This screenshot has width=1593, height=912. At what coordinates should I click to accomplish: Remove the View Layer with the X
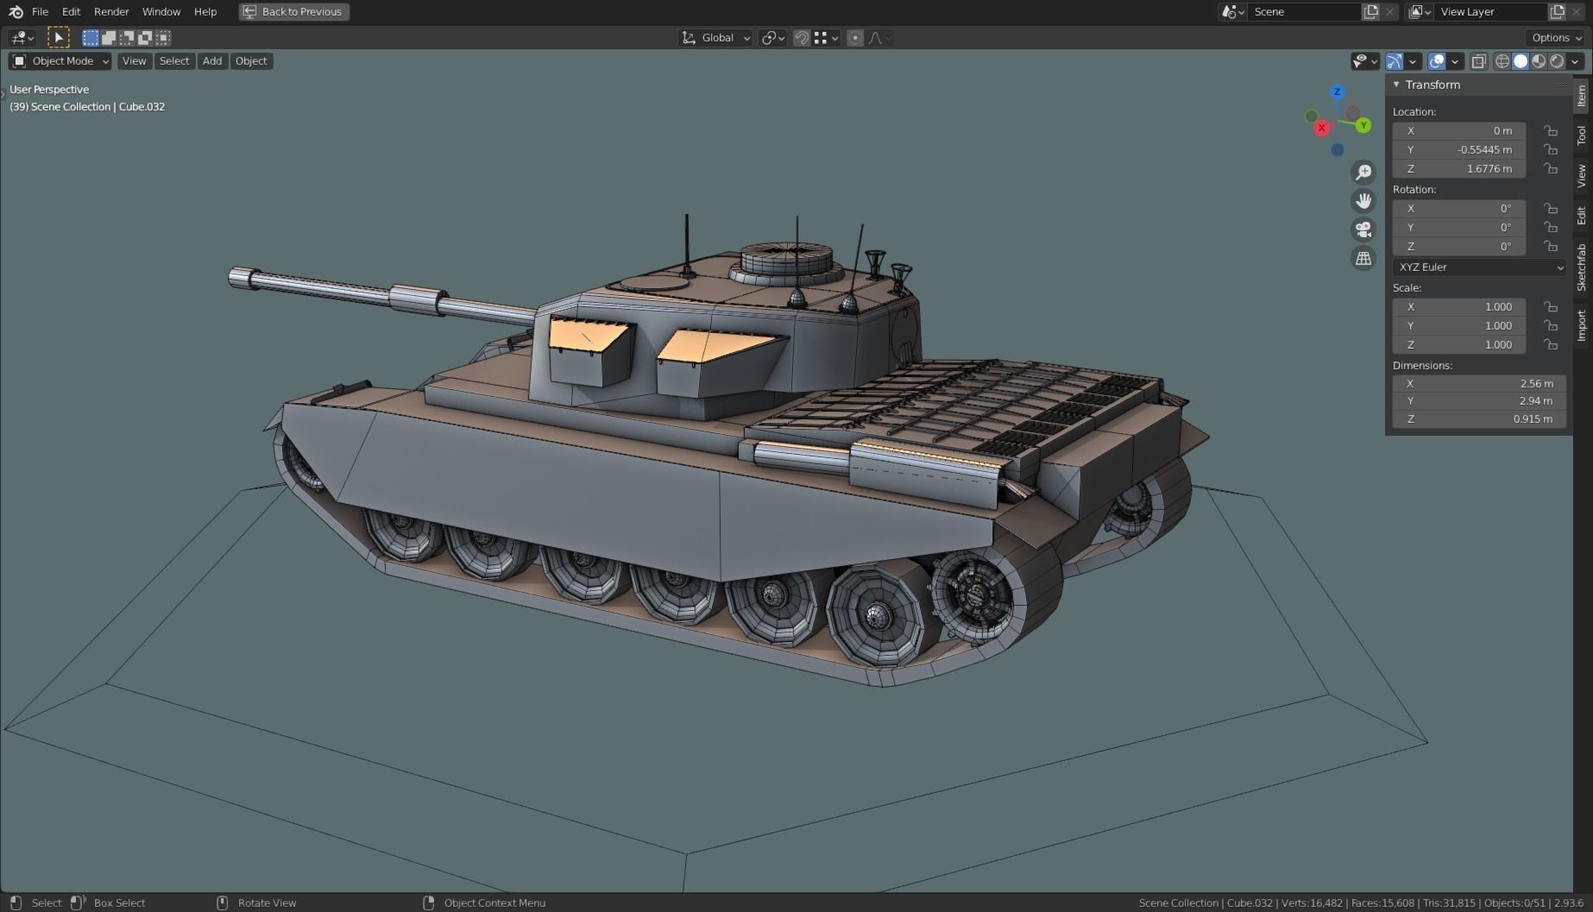pos(1577,11)
